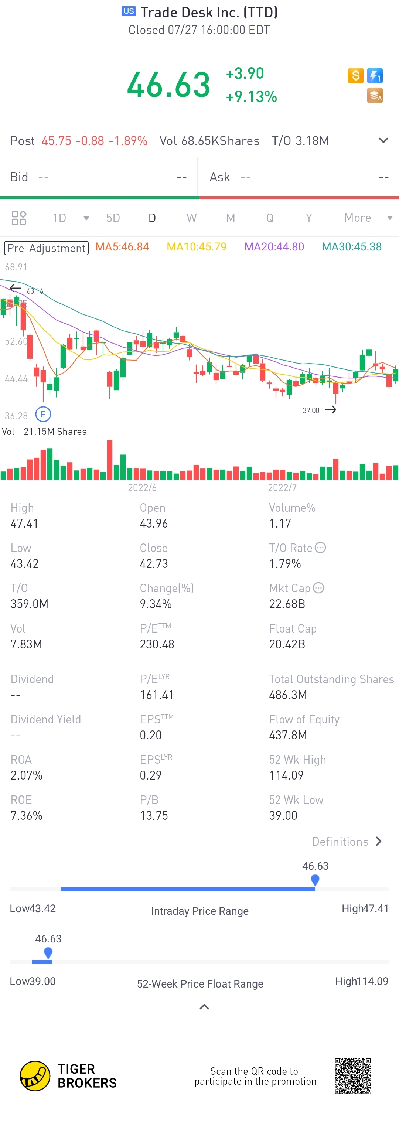Viewport: 399px width, 1132px height.
Task: Tap the Ask price field
Action: 299,177
